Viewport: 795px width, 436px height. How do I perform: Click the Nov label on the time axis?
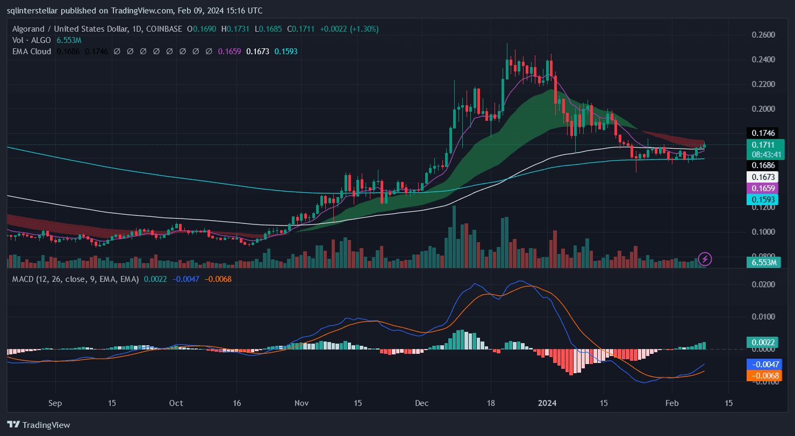301,403
